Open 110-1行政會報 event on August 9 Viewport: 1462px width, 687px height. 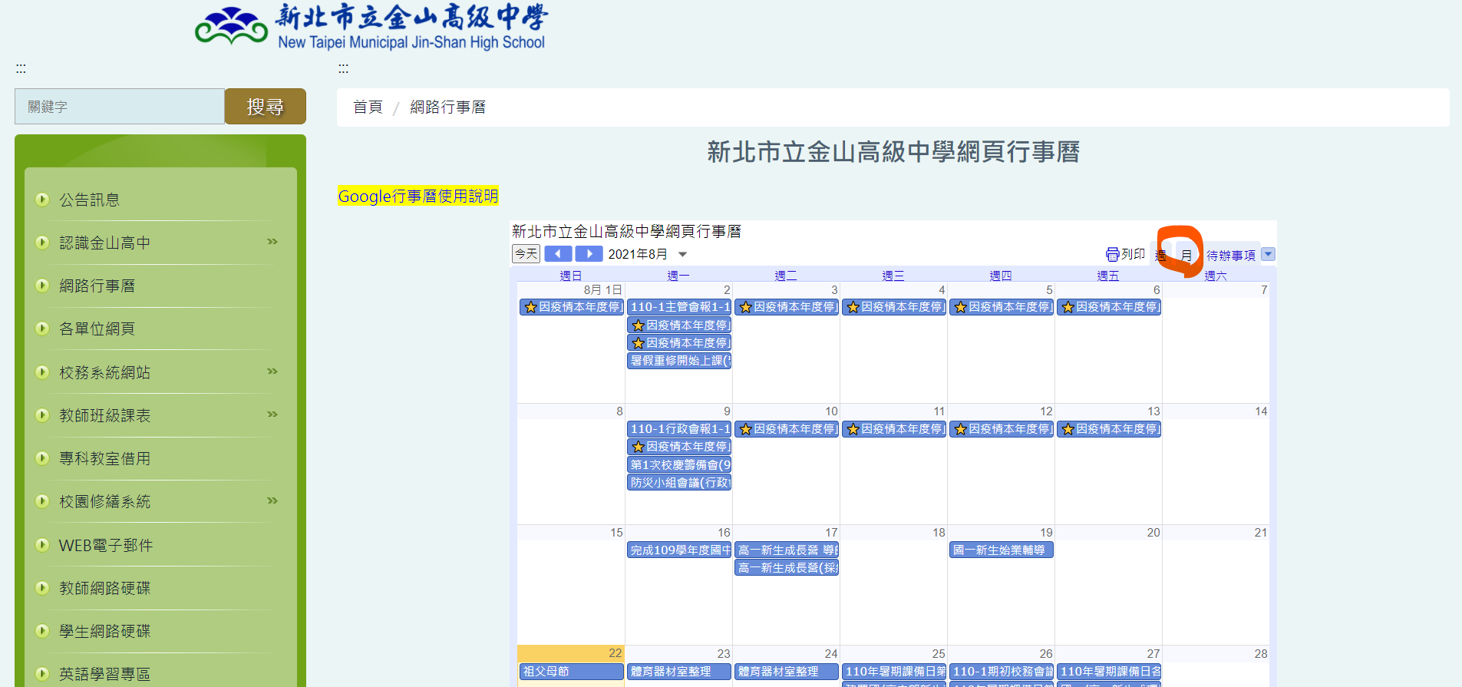(x=679, y=429)
